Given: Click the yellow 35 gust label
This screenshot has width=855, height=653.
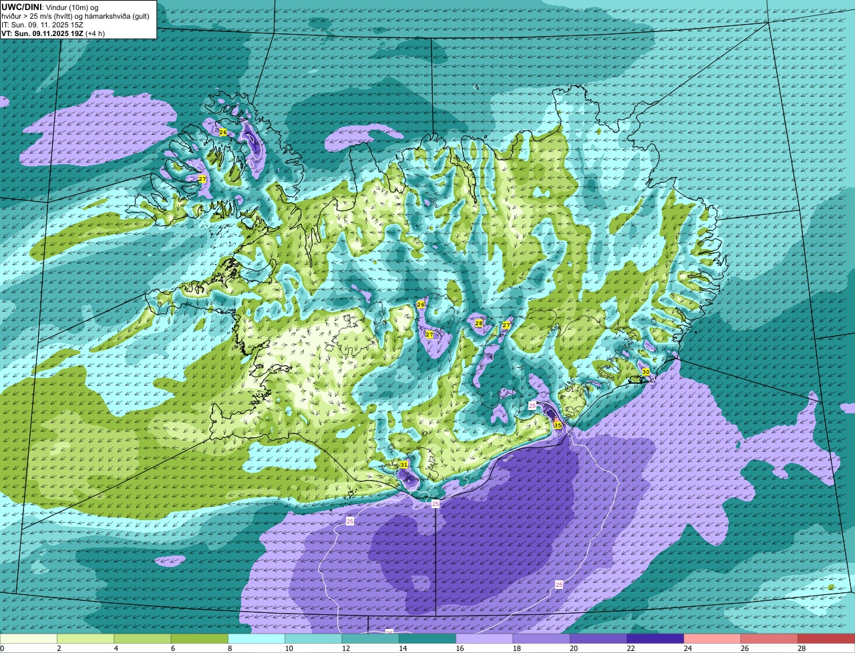Looking at the screenshot, I should 557,425.
